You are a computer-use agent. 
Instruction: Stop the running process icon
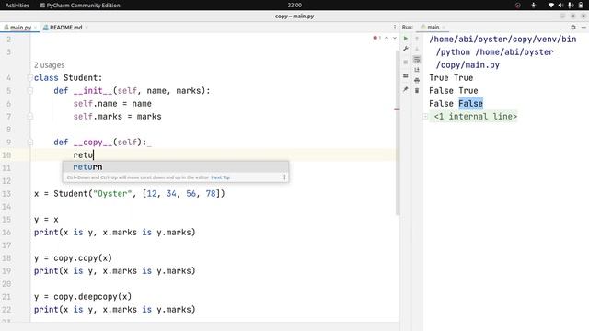[406, 63]
